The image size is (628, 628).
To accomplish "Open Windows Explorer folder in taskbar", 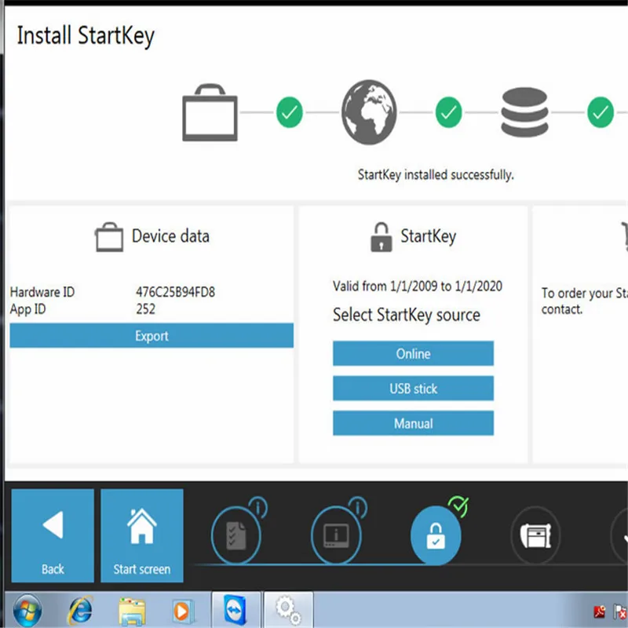I will [x=132, y=612].
